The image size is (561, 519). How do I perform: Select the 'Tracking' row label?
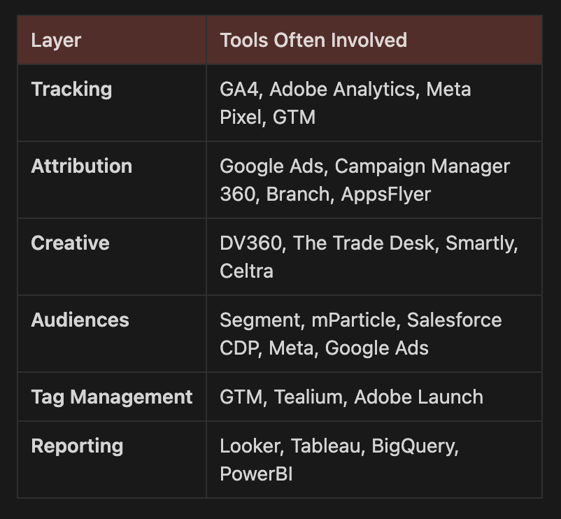coord(71,89)
